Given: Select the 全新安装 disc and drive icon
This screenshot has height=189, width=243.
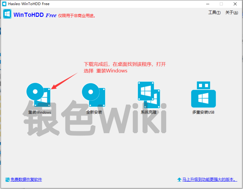Looking at the screenshot, I should [94, 94].
